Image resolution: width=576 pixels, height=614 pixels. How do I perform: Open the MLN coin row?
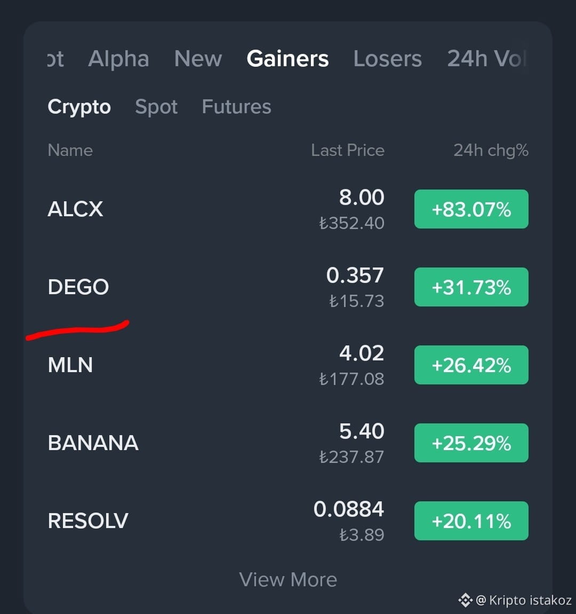click(288, 365)
